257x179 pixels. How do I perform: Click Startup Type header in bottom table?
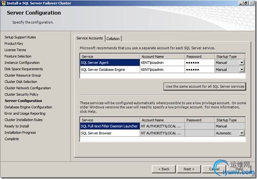click(230, 120)
